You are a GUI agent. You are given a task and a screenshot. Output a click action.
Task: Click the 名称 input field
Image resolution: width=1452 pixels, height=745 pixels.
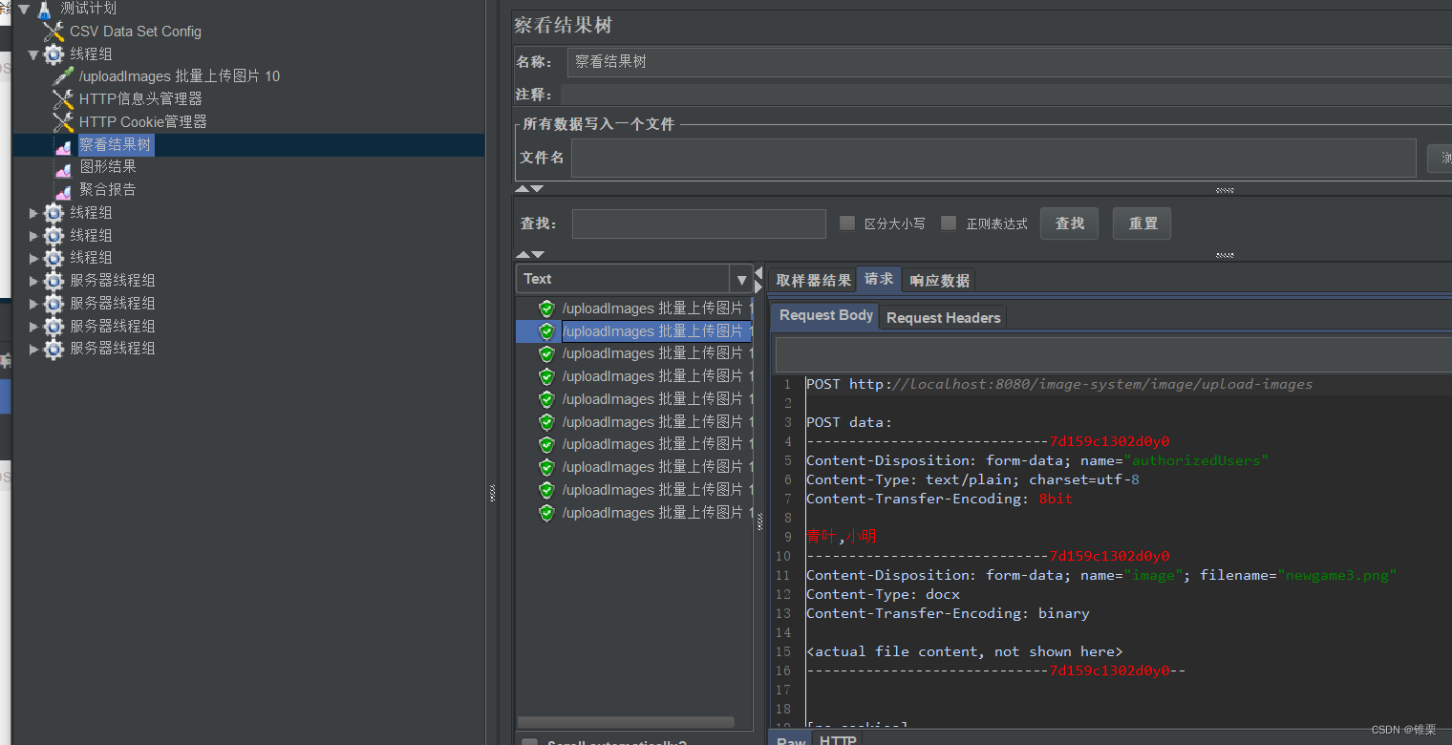click(1009, 62)
